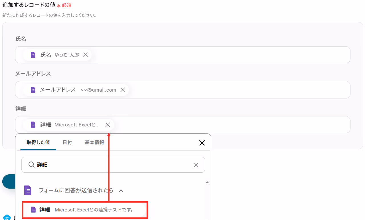Select 詳細 Microsoft Excelとの連携テストです result
Screen dimensions: 365x220
click(x=85, y=210)
